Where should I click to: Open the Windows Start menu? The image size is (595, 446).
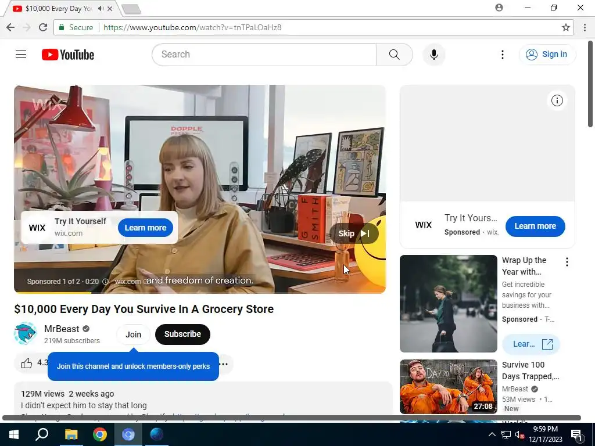[14, 434]
